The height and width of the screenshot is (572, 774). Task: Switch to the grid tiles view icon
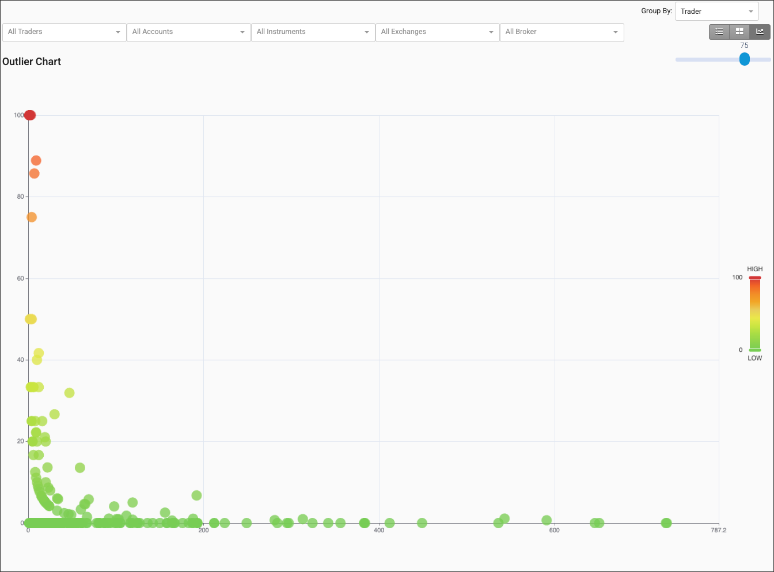[x=739, y=32]
